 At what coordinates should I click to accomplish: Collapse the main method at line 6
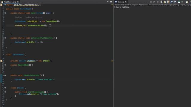coord(5,13)
